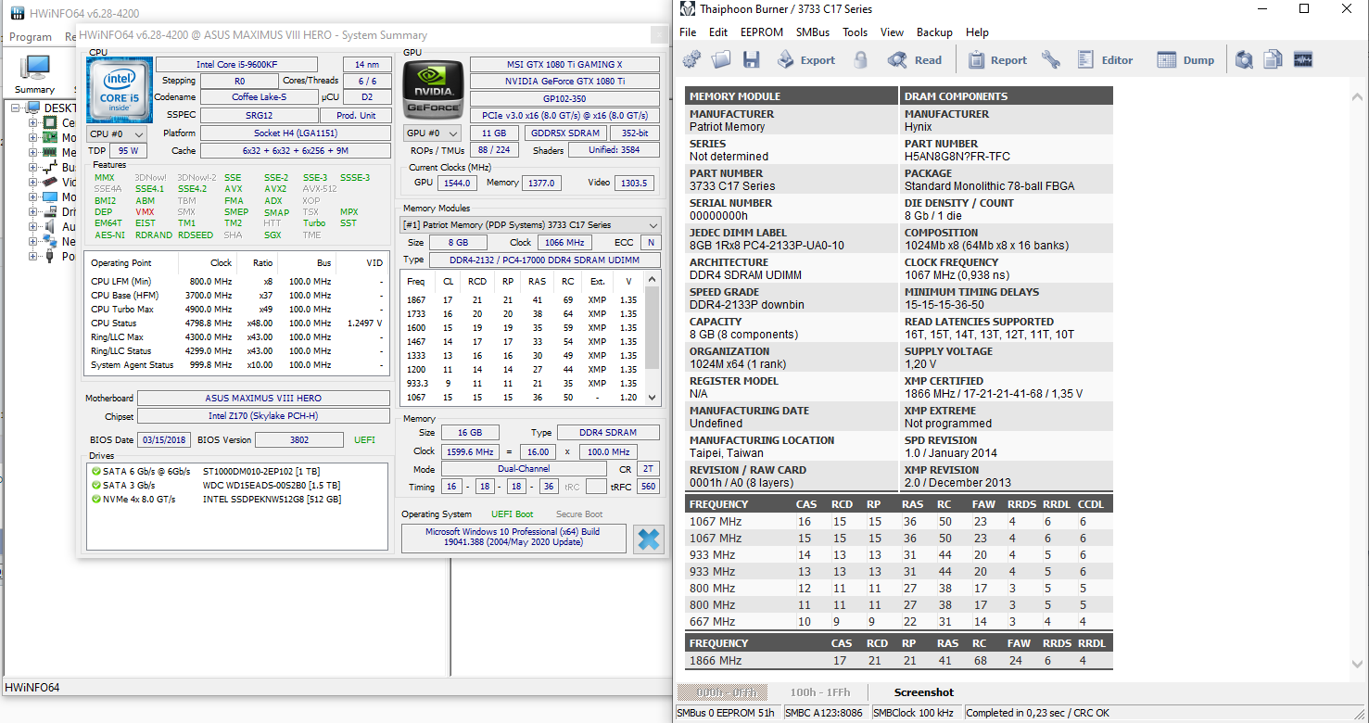Close System Summary with the blue X button
This screenshot has width=1369, height=723.
click(649, 539)
